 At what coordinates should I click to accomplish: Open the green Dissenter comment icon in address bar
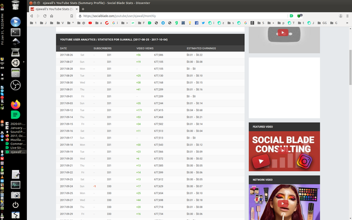(291, 16)
